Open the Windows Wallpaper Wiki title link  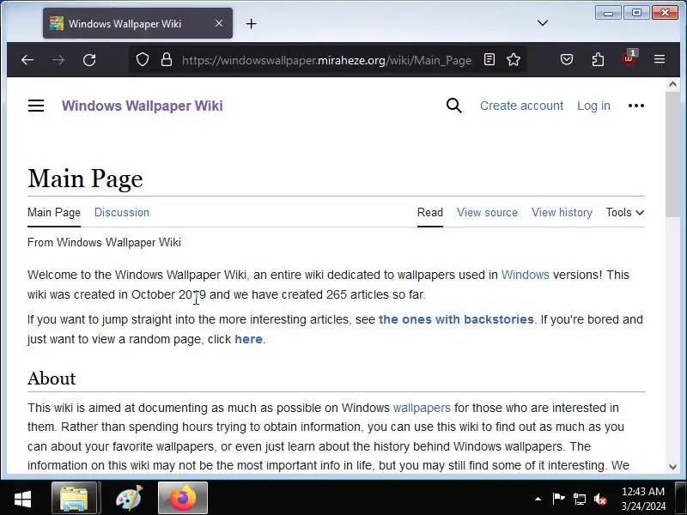(142, 106)
